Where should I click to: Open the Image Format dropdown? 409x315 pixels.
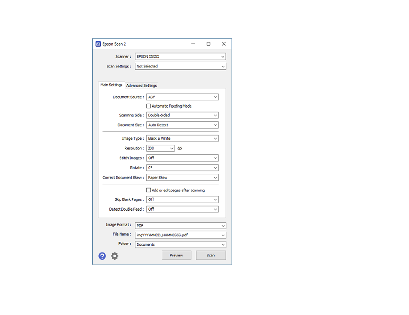(180, 226)
